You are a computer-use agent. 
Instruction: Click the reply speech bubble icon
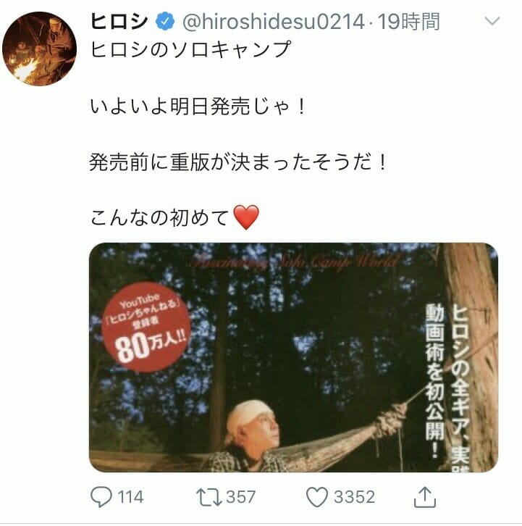pos(101,497)
